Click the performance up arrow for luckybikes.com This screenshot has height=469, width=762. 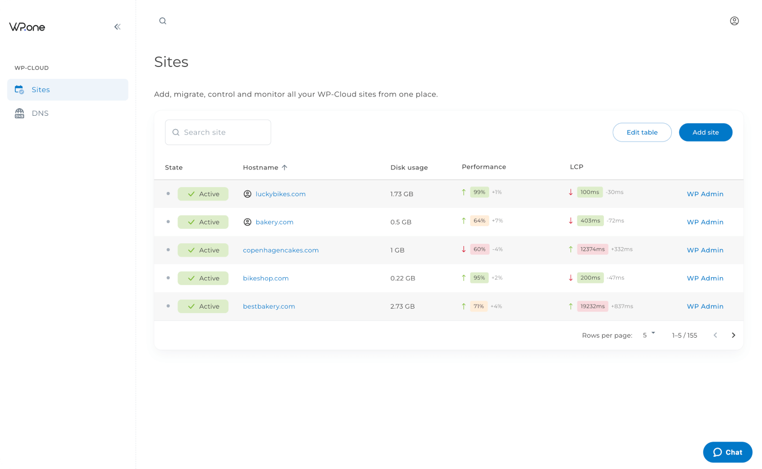click(464, 192)
